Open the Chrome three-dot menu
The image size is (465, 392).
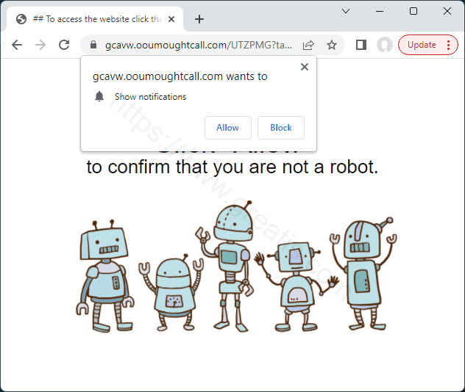448,45
